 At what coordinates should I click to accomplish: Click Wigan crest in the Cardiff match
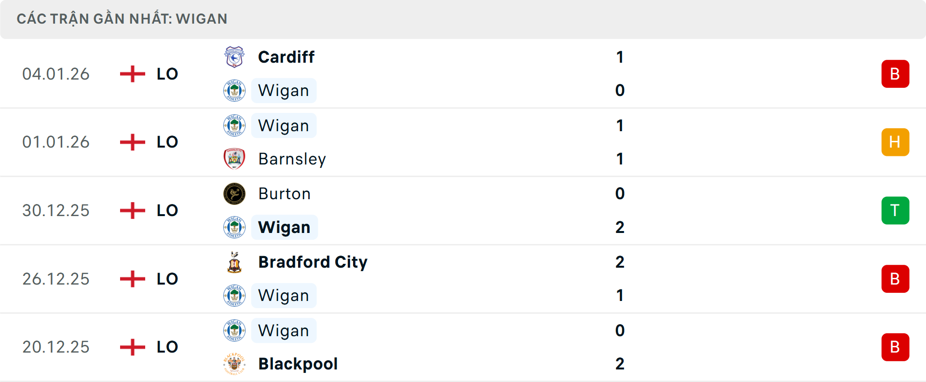pos(234,91)
